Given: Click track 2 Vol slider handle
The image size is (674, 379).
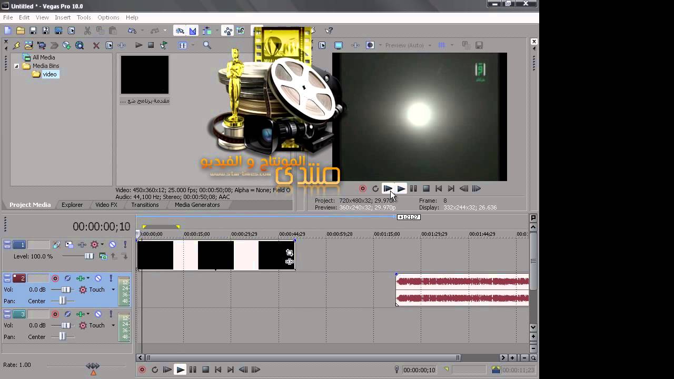Looking at the screenshot, I should [66, 290].
